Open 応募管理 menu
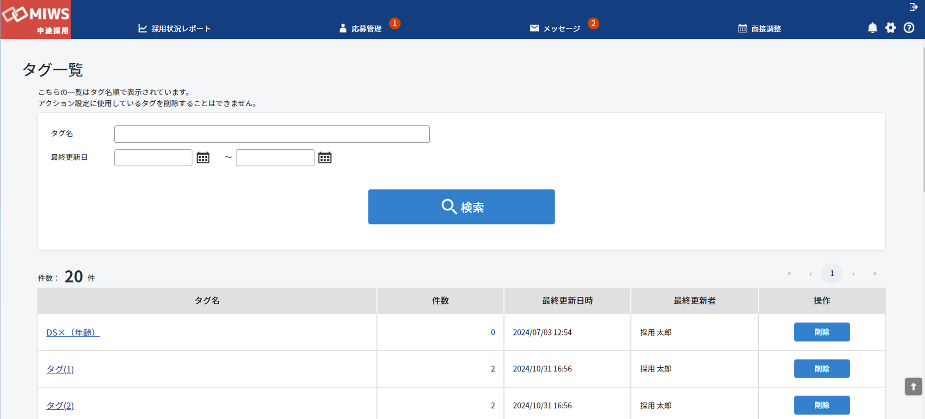Image resolution: width=925 pixels, height=419 pixels. click(x=360, y=29)
